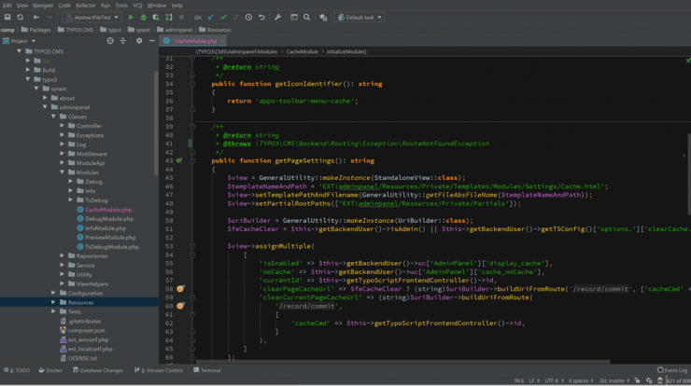Open the Navigate menu
Screen dimensions: 691x386
(x=43, y=6)
